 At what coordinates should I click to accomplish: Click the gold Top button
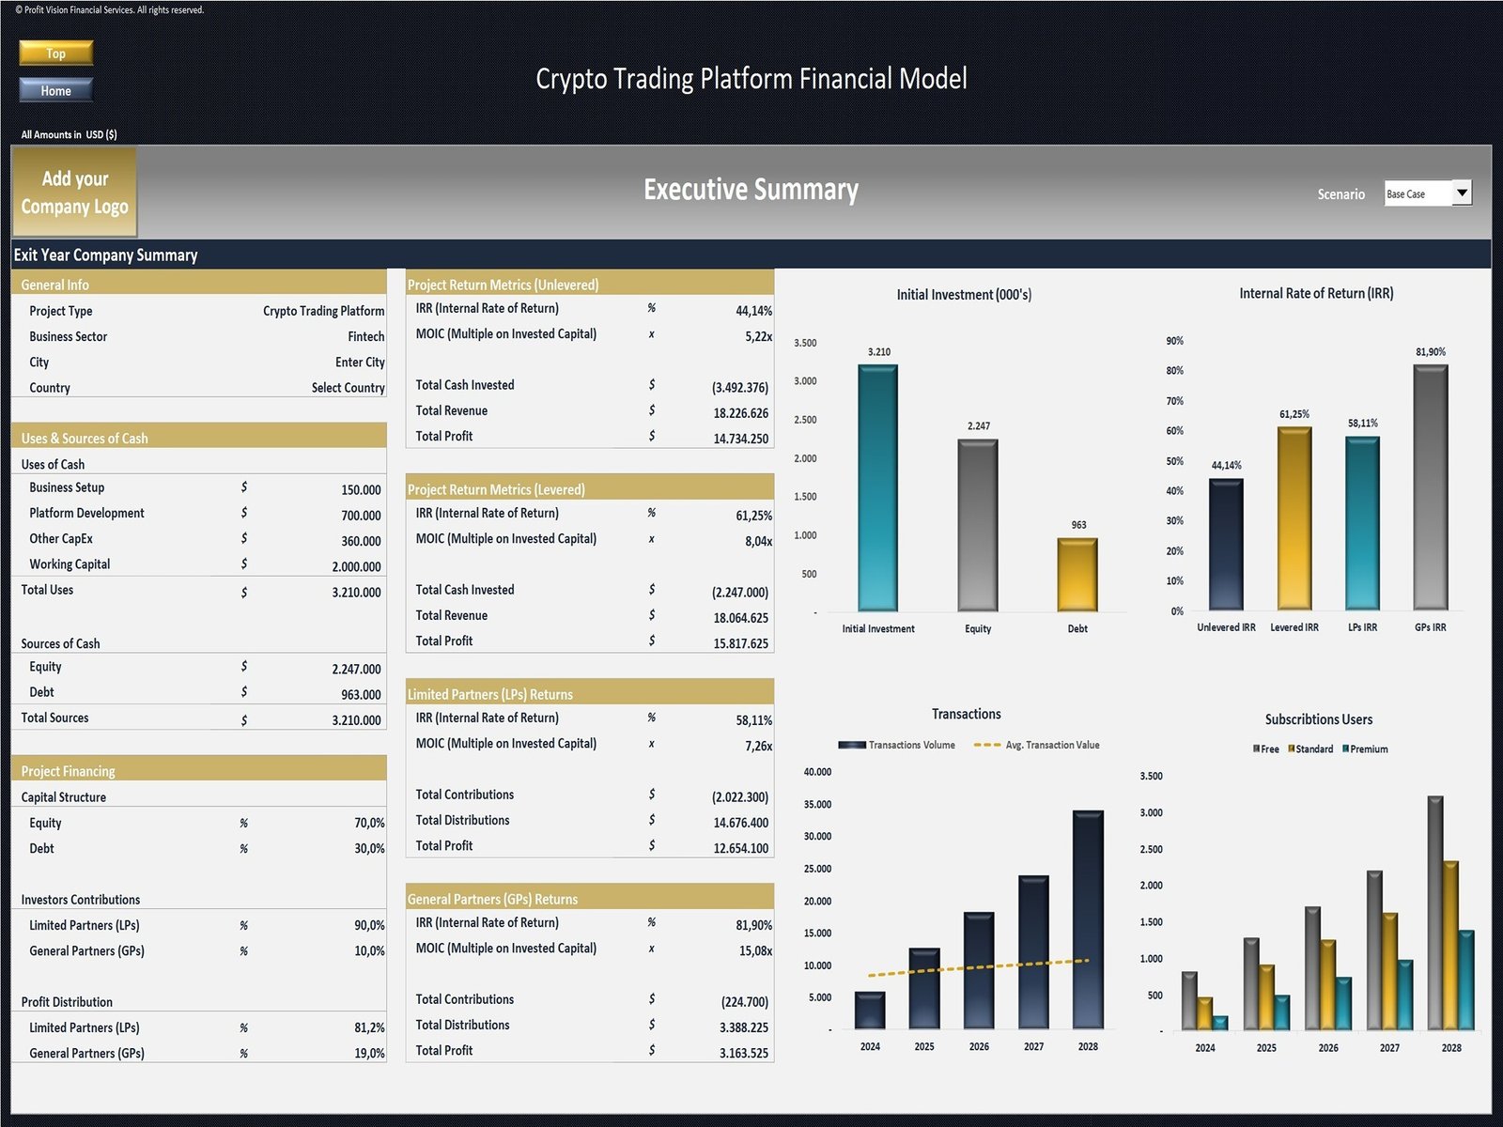[55, 53]
